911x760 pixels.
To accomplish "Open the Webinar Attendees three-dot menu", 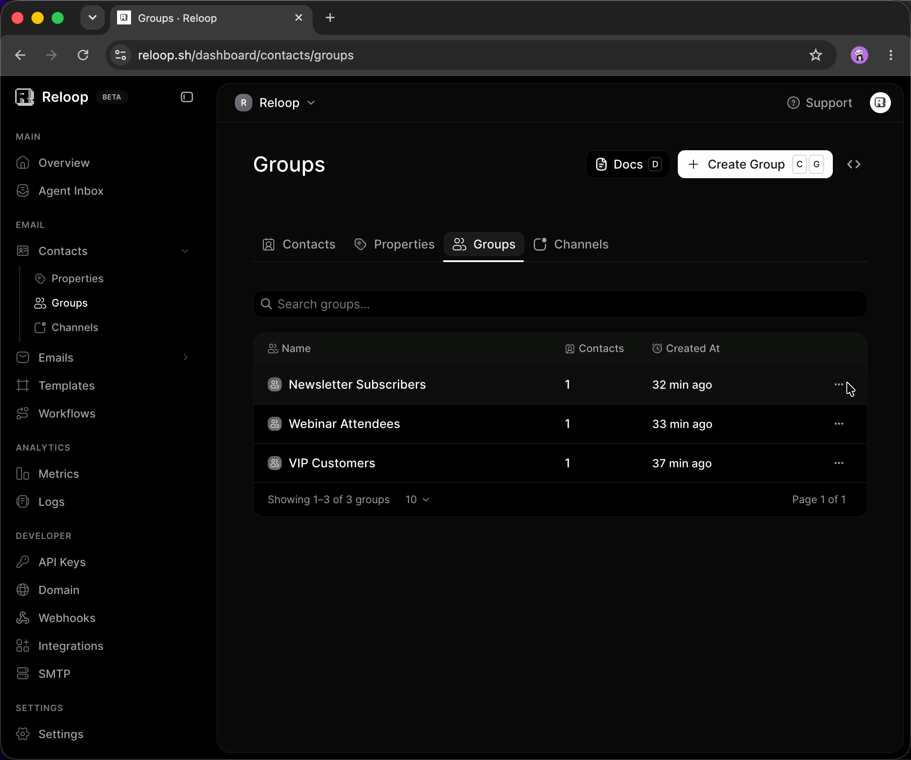I will (x=839, y=424).
